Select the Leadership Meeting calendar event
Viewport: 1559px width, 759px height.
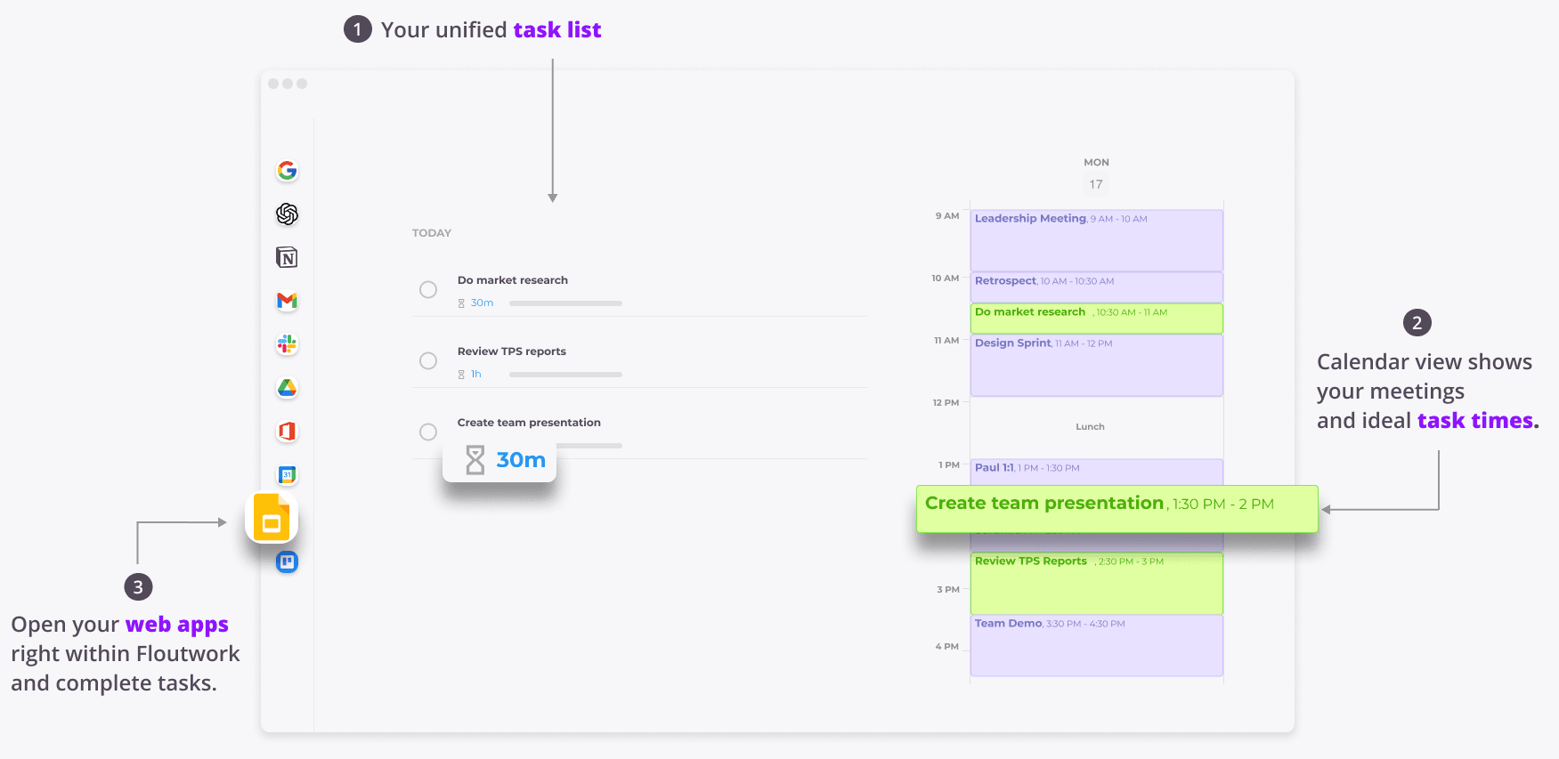click(x=1096, y=240)
